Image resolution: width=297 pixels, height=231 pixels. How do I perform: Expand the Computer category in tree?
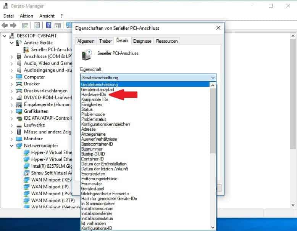coord(12,77)
